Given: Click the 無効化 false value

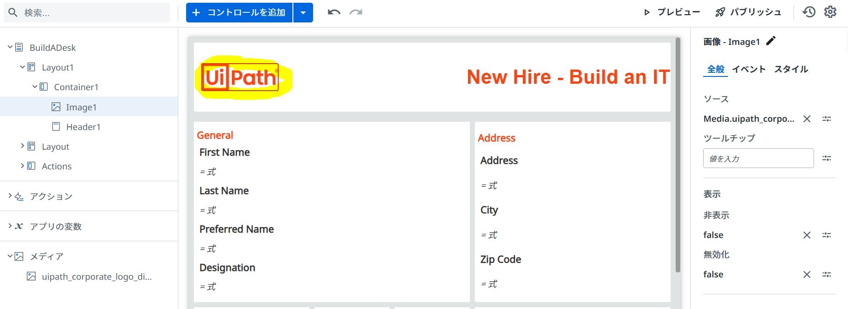Looking at the screenshot, I should point(713,275).
